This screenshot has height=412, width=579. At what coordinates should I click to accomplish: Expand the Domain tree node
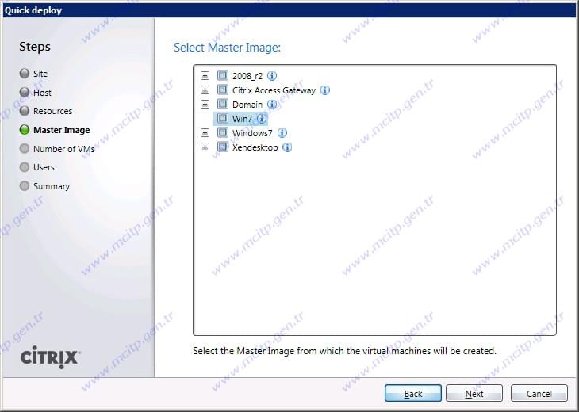pyautogui.click(x=205, y=105)
